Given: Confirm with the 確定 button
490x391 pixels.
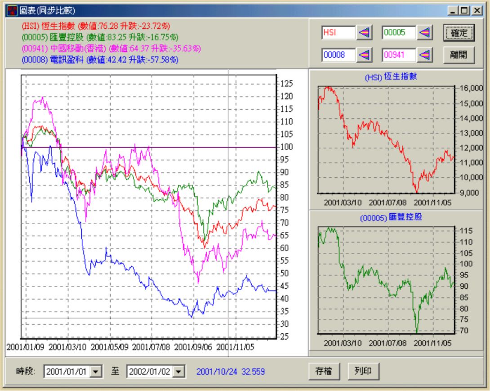Looking at the screenshot, I should click(459, 33).
